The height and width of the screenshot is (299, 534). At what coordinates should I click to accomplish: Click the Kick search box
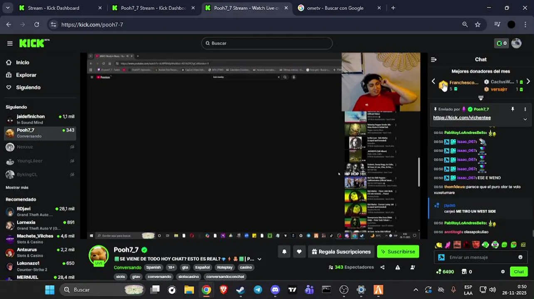click(267, 43)
